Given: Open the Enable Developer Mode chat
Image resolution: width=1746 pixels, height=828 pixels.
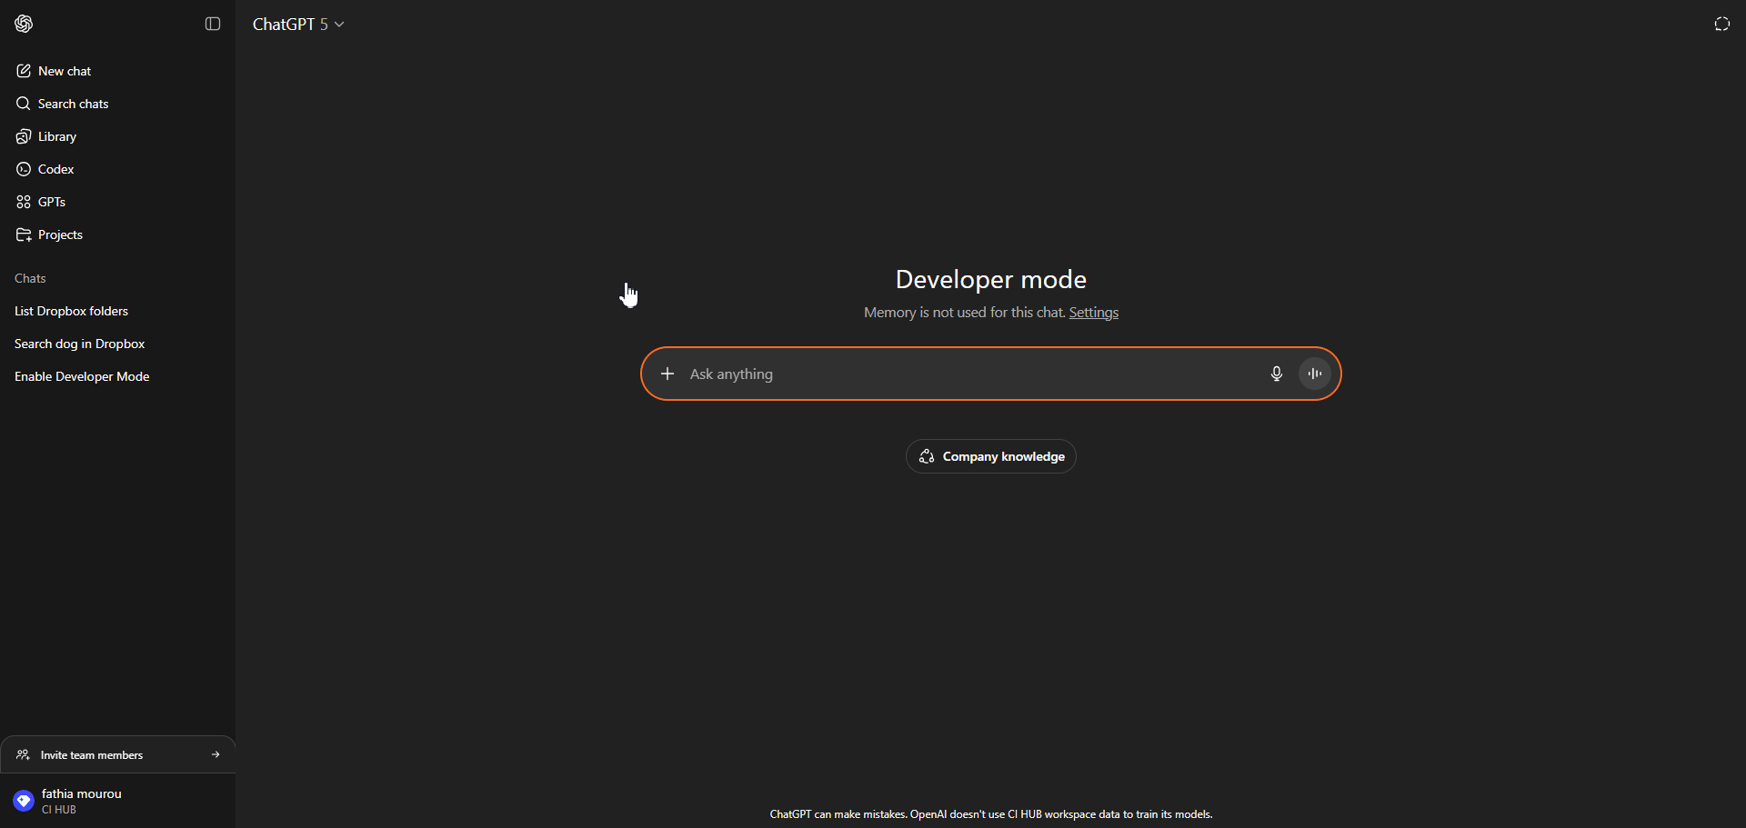Looking at the screenshot, I should pos(82,376).
